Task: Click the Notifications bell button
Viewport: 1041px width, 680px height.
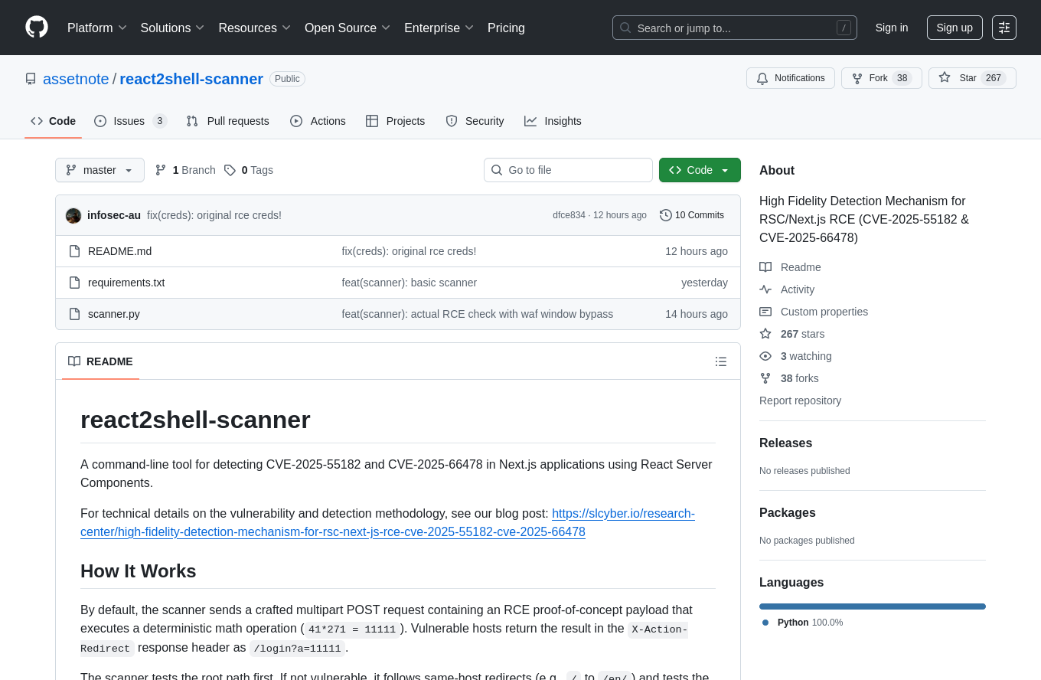Action: pyautogui.click(x=790, y=78)
